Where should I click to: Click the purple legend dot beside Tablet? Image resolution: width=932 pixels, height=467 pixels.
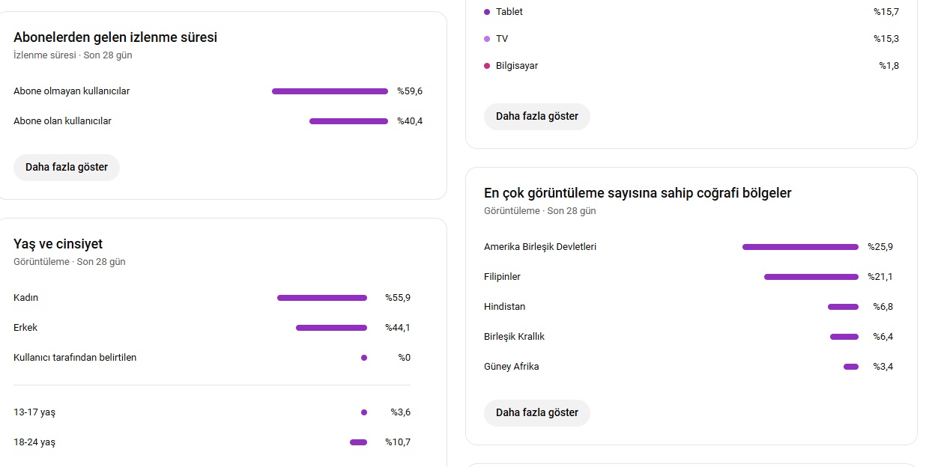pos(487,12)
